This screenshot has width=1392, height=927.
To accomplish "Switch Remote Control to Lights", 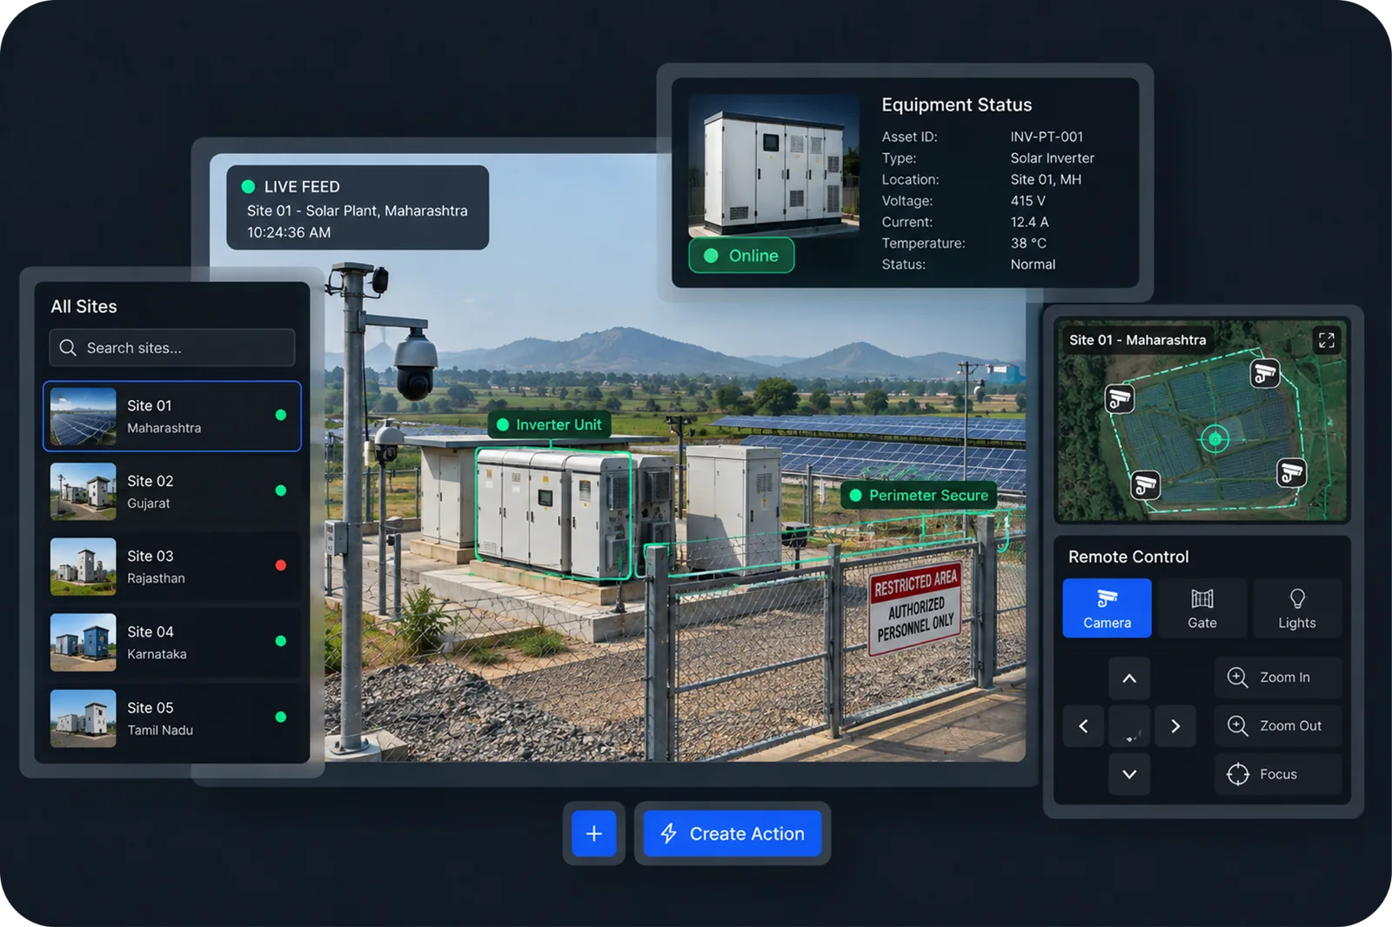I will [x=1297, y=608].
